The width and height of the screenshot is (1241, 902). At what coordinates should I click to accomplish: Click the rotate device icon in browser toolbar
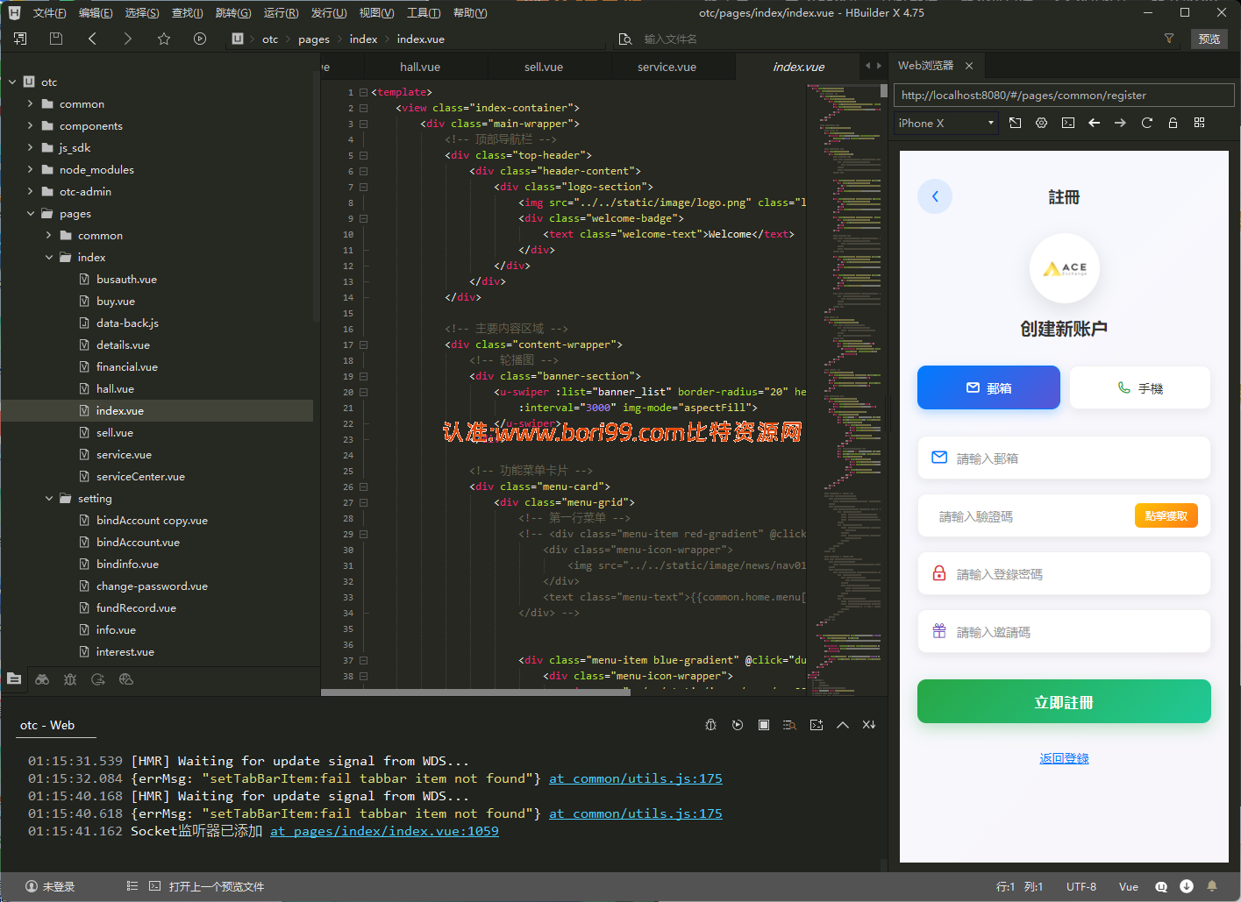1016,123
